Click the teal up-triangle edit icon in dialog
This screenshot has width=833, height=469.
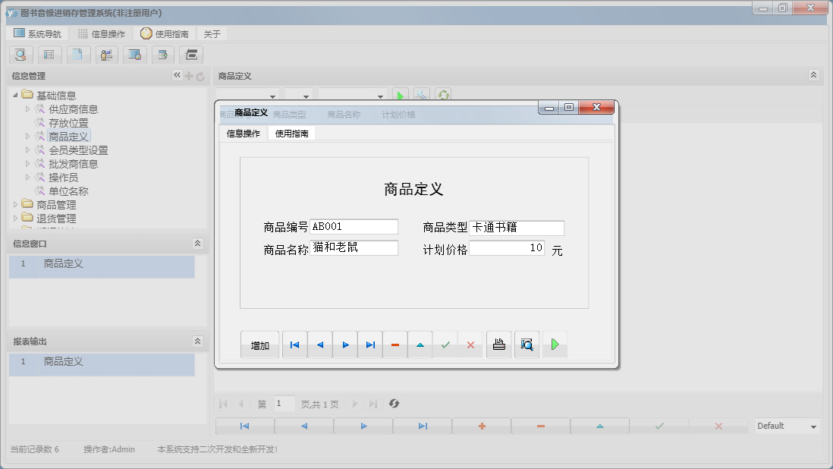tap(420, 345)
